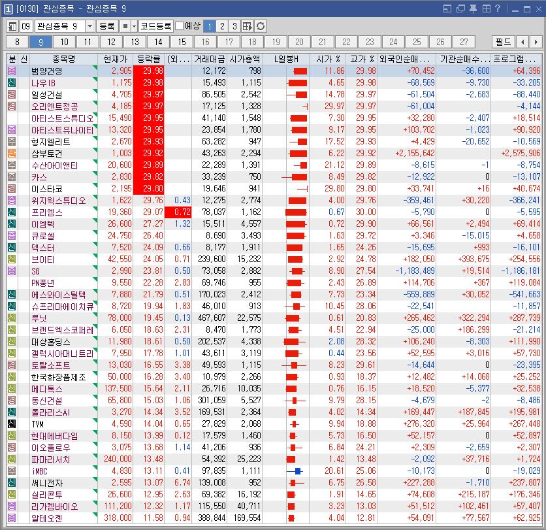Viewport: 546px width, 530px height.
Task: Click the red 29.80 cell for 이스타코
Action: click(x=149, y=189)
